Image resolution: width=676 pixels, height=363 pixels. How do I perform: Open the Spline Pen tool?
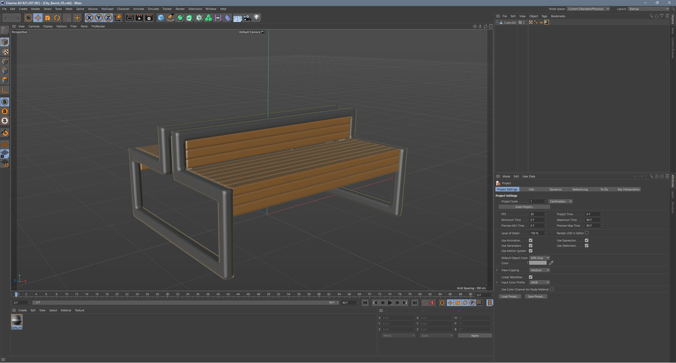170,18
